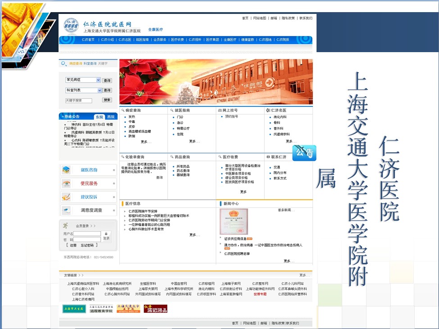Click the magnifier icon beside 病症查询 search tabs
439x329 pixels.
[x=64, y=64]
